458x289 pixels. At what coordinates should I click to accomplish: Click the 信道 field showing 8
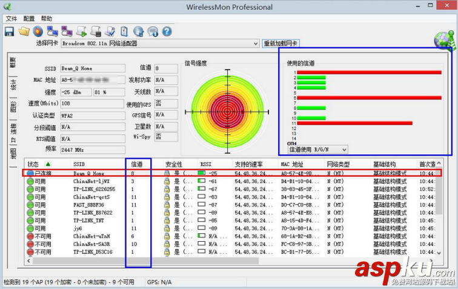(x=166, y=68)
